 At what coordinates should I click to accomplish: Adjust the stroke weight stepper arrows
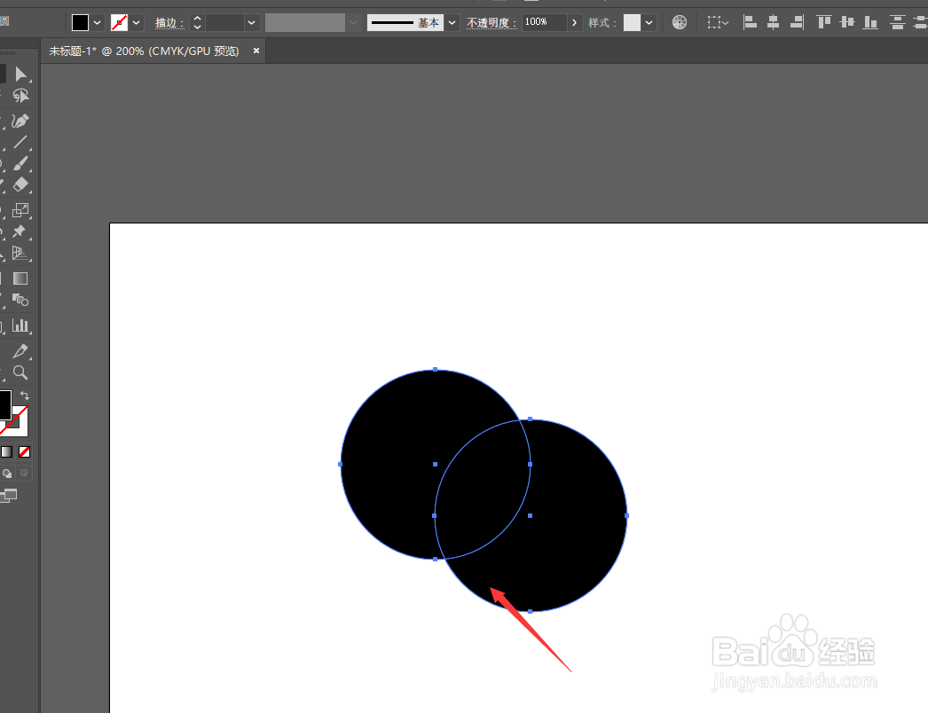(198, 22)
